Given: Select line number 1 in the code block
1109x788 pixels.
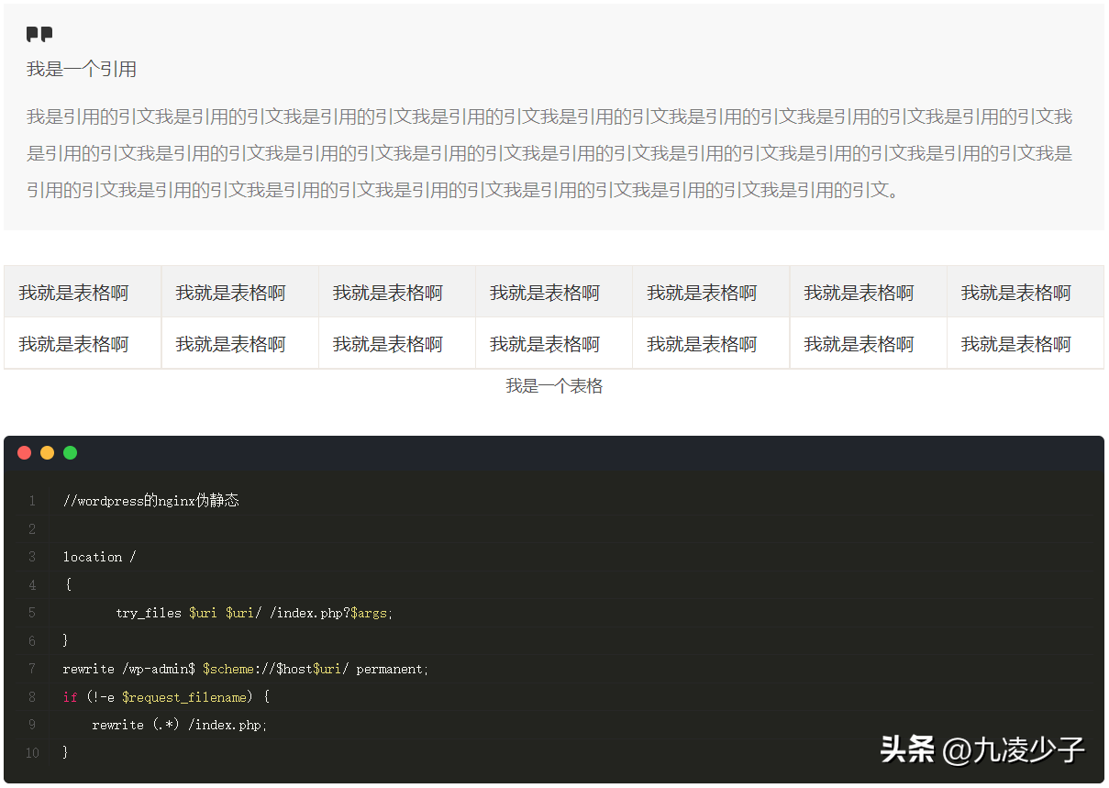Looking at the screenshot, I should coord(32,501).
